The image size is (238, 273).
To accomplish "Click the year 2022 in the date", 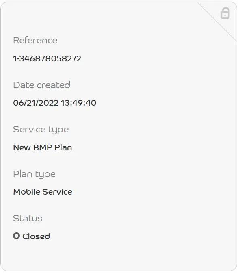I will tap(48, 103).
